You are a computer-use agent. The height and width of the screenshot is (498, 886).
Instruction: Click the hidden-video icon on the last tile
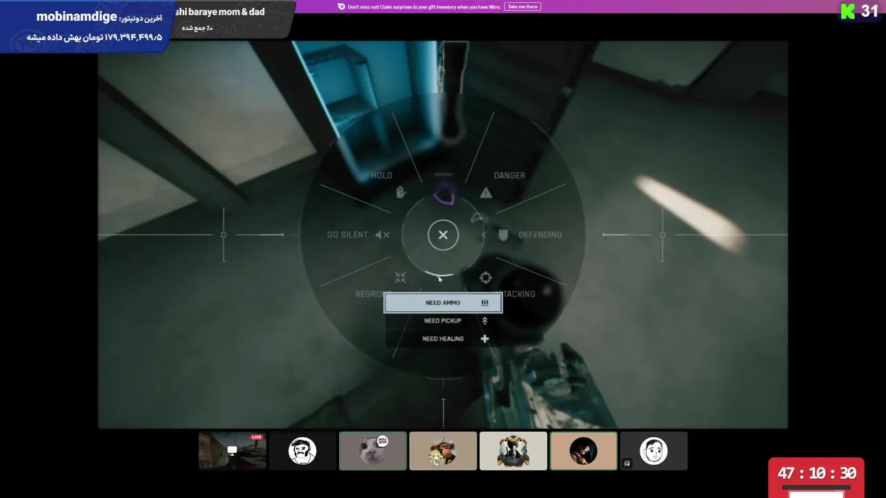pyautogui.click(x=627, y=463)
